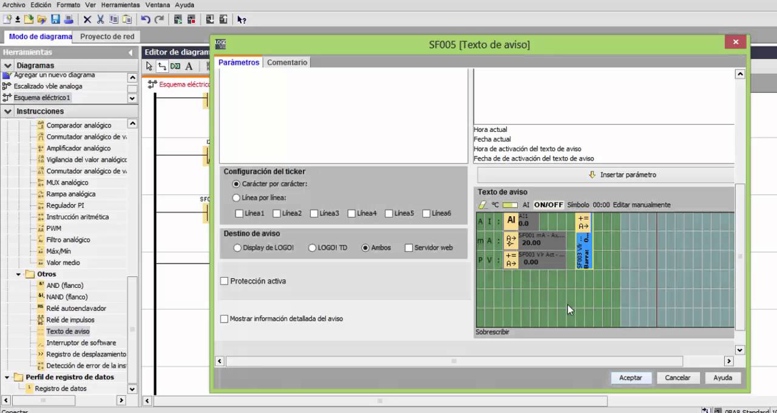Screen dimensions: 777x413
Task: Transfer LOGO! to PC icon
Action: pyautogui.click(x=223, y=19)
